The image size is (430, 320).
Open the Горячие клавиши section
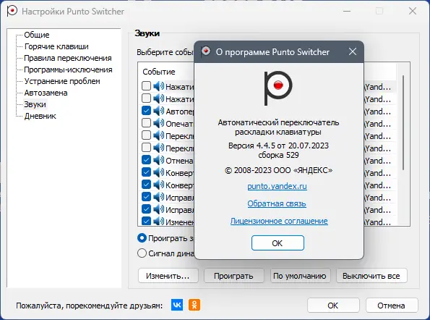pos(56,46)
